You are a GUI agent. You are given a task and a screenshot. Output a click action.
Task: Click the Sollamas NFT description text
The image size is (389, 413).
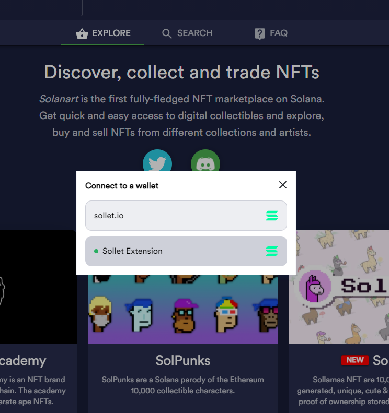pyautogui.click(x=343, y=391)
